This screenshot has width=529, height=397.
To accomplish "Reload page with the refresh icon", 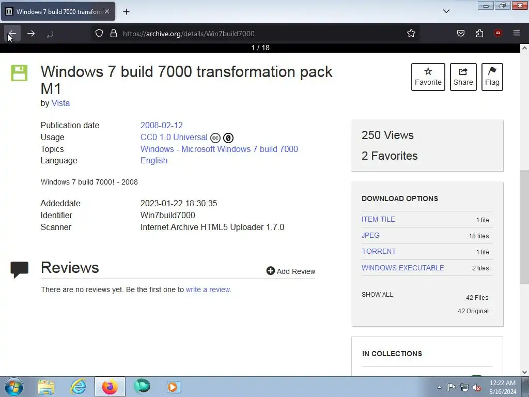I will 50,34.
